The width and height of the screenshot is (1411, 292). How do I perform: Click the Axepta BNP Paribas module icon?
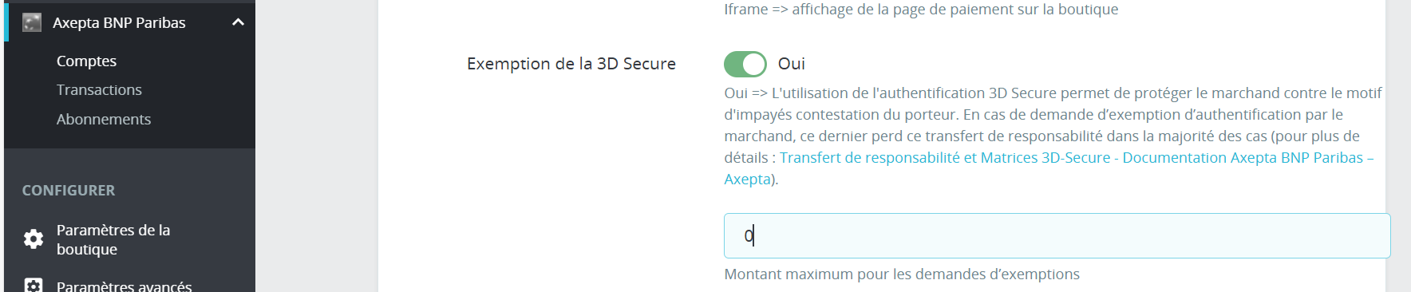tap(32, 22)
